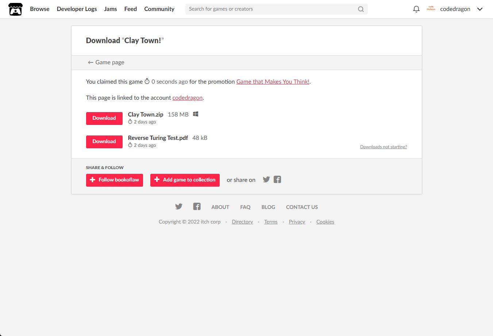
Task: Open the FAQ footer link
Action: click(x=245, y=207)
